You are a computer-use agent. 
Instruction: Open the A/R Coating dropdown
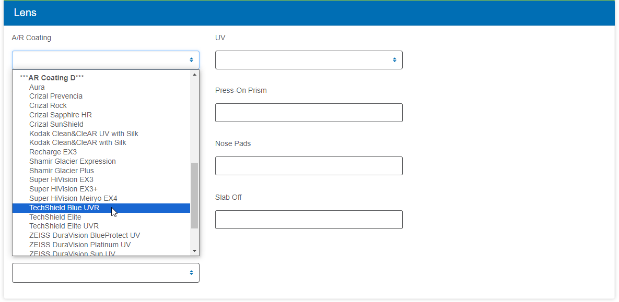[106, 60]
